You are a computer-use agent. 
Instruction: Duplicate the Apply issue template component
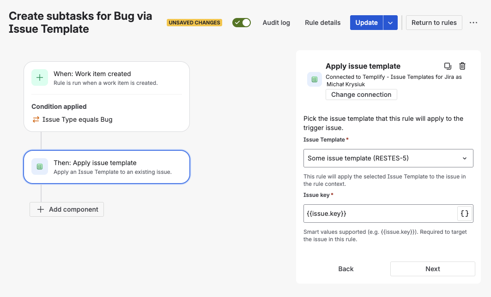pos(447,66)
